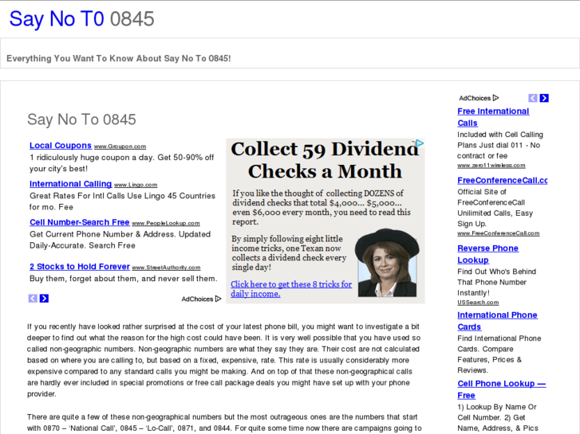Visit the www.PeopleLookup.com link
The width and height of the screenshot is (580, 434).
coord(166,224)
